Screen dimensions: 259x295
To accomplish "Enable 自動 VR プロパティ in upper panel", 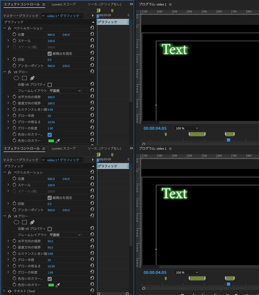I will pos(50,85).
